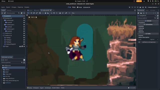Open the Отладка menu
This screenshot has width=160, height=90.
coord(14,7)
